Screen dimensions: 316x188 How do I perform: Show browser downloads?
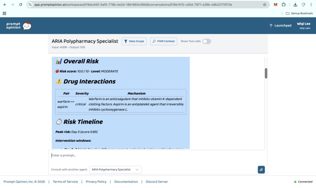click(x=295, y=4)
